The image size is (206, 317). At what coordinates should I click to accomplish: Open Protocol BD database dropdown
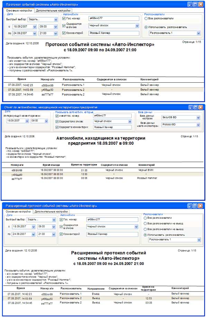pos(198,125)
